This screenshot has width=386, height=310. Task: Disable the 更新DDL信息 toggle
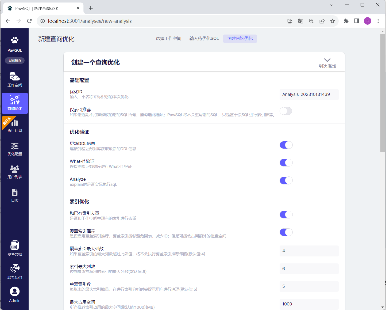[286, 145]
